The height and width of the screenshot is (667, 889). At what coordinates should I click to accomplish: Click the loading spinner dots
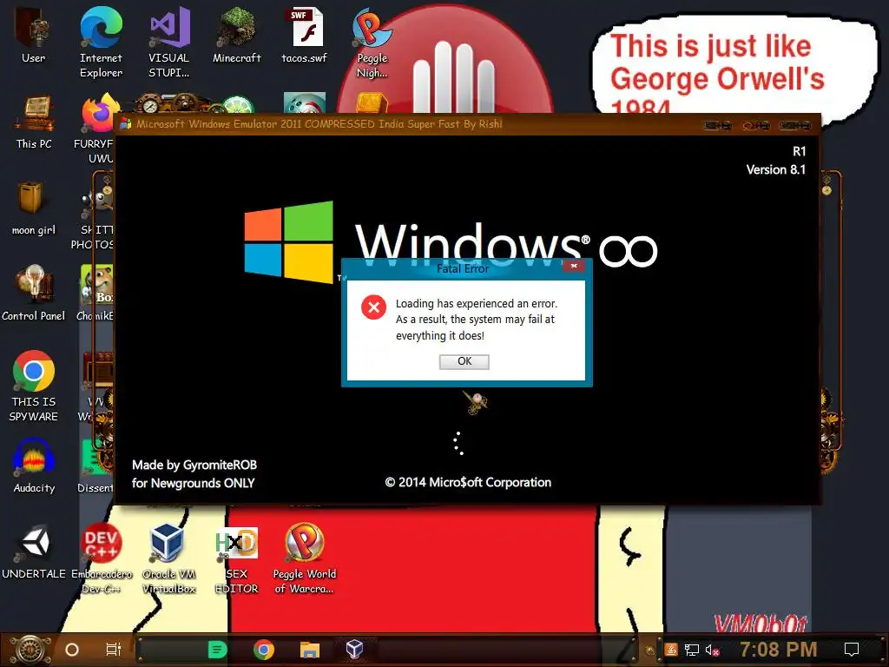coord(458,443)
